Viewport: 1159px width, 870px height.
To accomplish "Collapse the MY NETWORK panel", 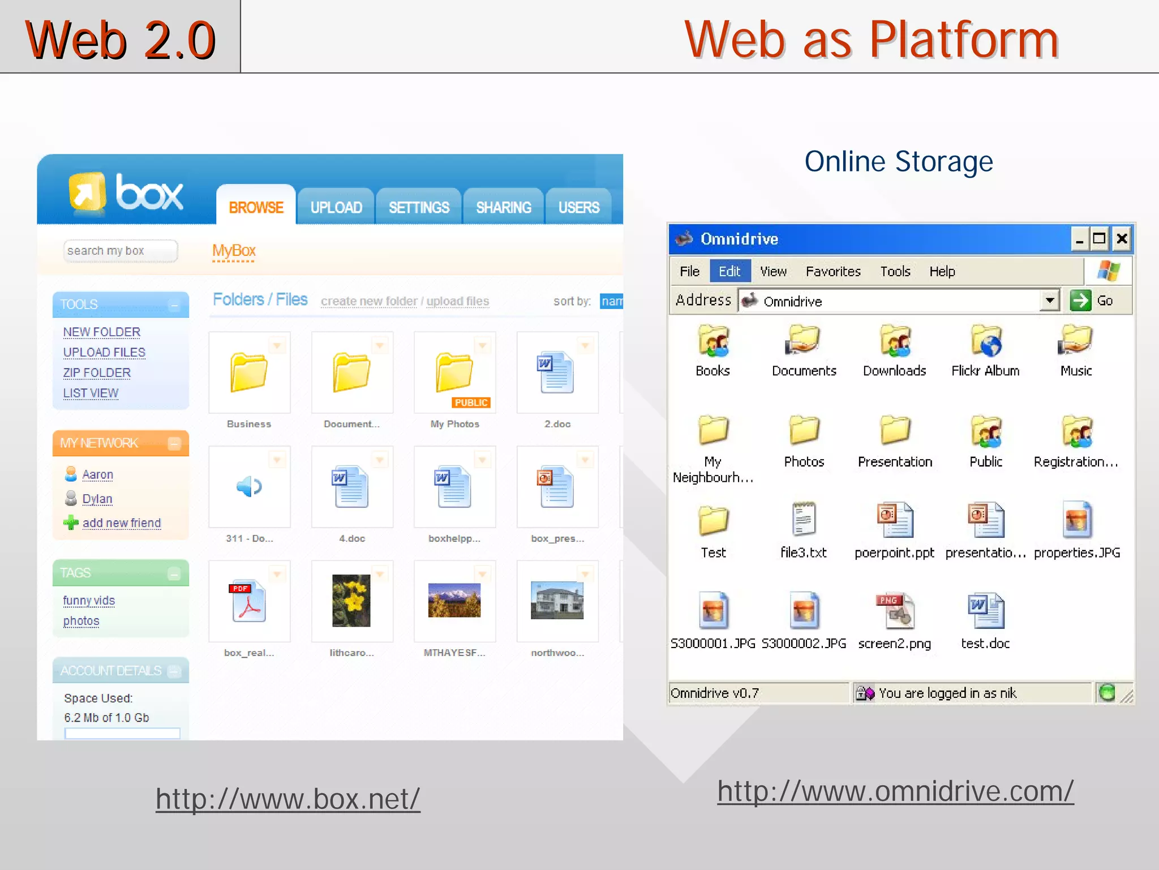I will point(174,444).
